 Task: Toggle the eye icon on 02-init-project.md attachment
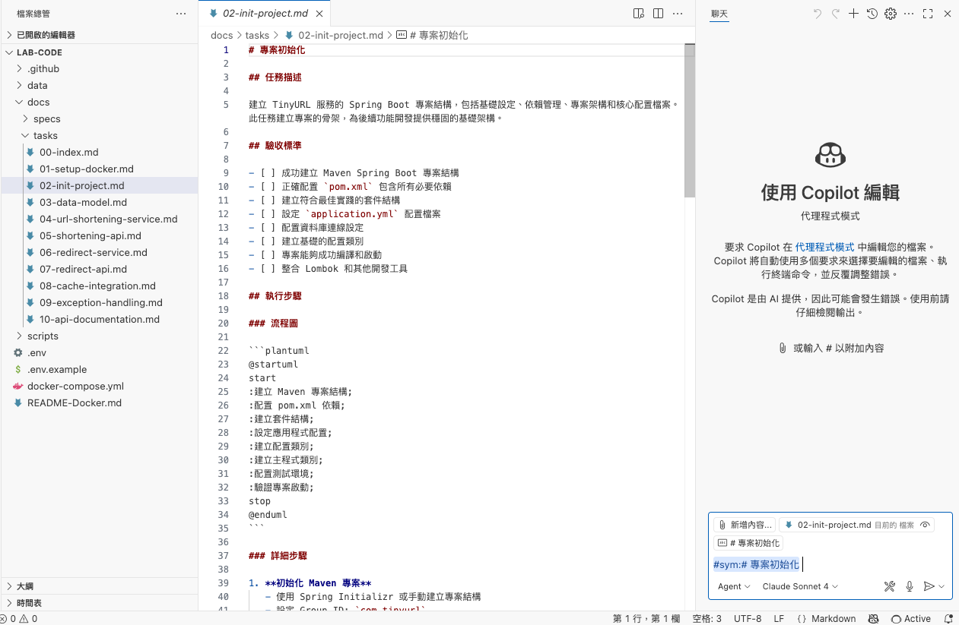(925, 525)
